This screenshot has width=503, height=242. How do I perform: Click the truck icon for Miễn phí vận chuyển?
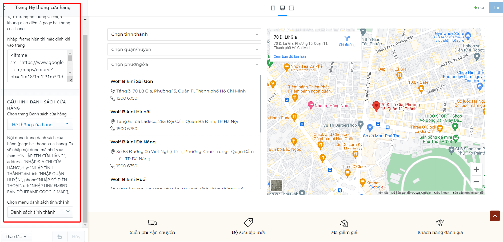(152, 223)
